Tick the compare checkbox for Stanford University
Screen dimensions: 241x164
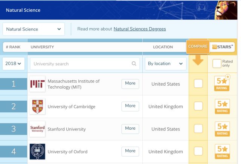click(198, 129)
